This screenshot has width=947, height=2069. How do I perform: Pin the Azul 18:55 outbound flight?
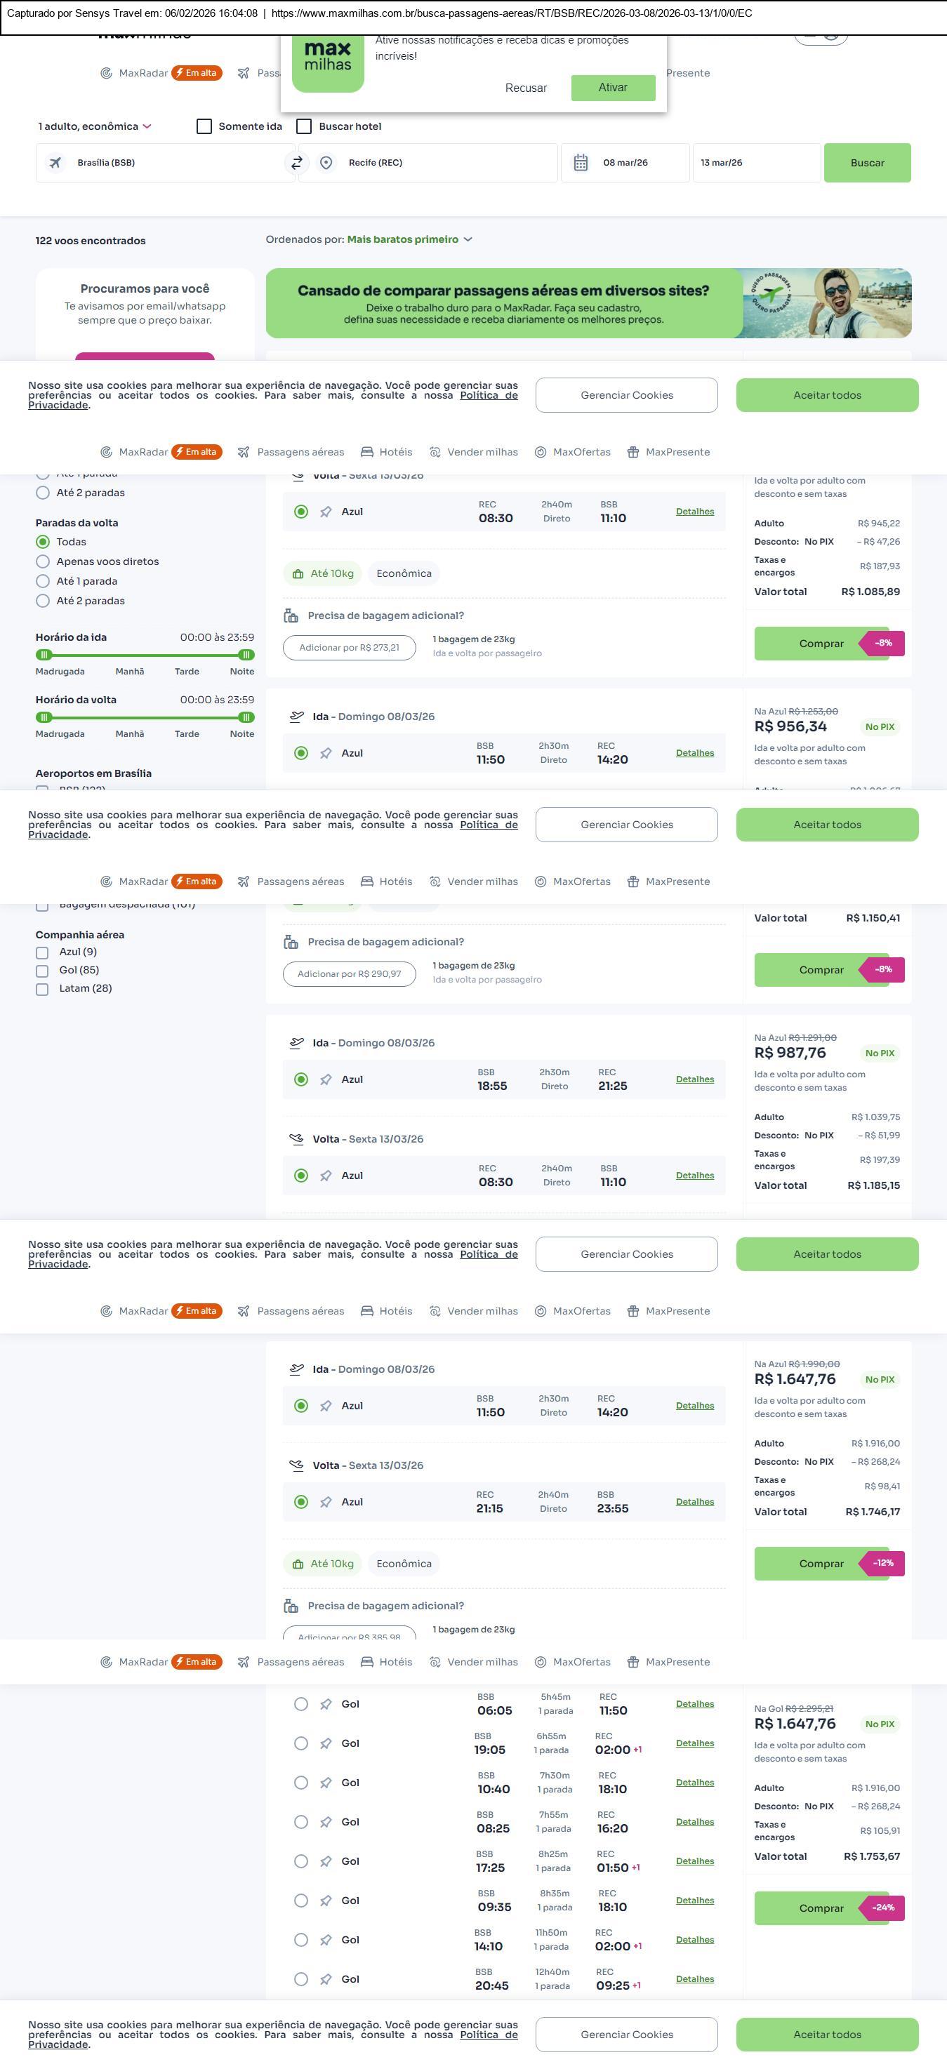pos(326,1080)
